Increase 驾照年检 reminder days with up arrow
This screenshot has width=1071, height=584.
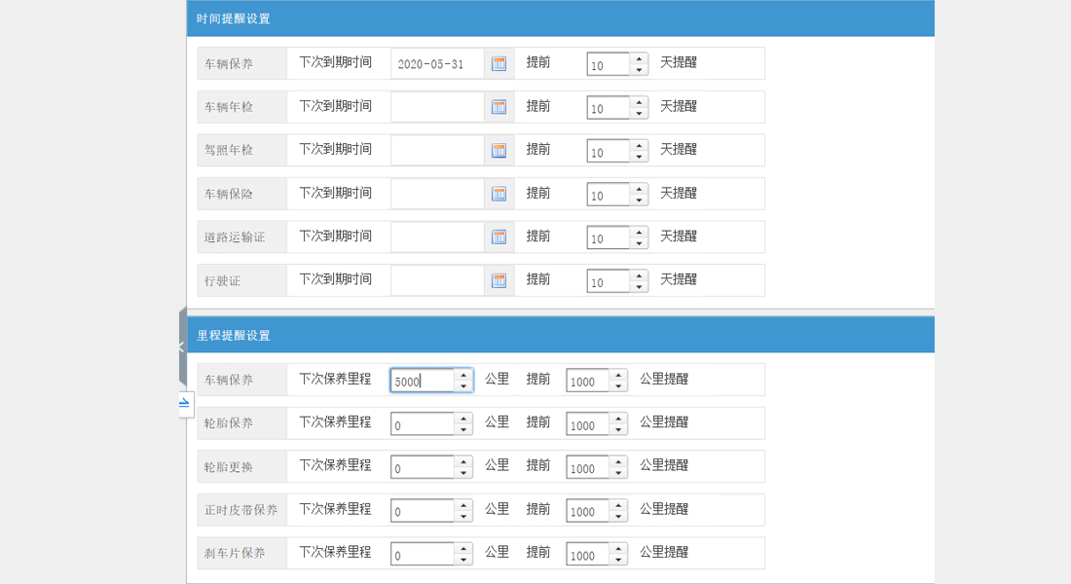pyautogui.click(x=639, y=145)
